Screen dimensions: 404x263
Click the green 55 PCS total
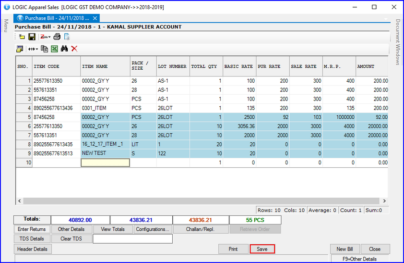pos(255,220)
